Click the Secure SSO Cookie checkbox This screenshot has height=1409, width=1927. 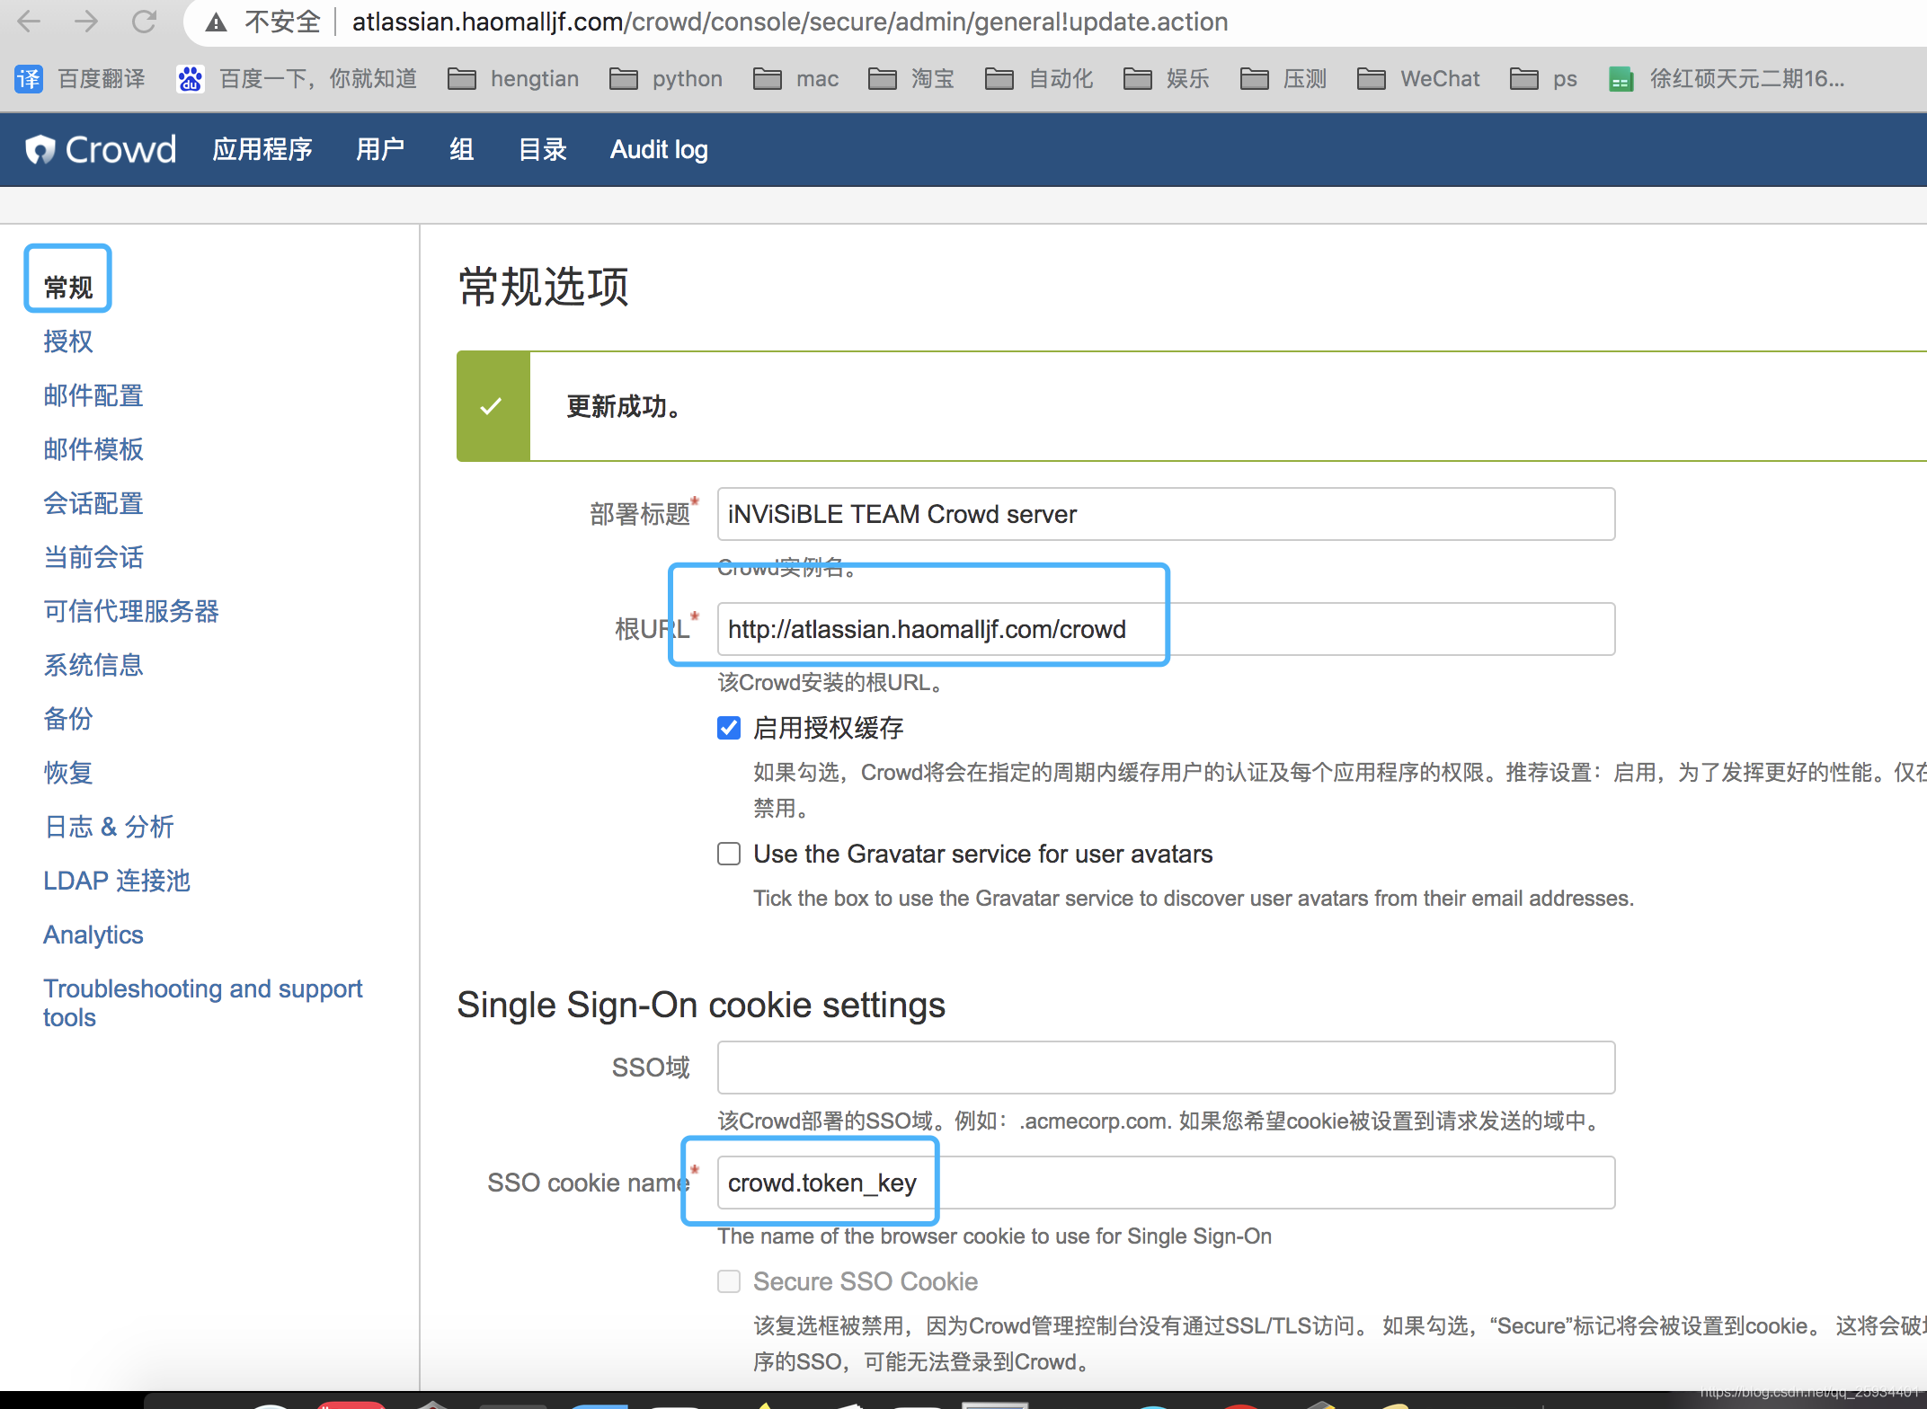point(729,1281)
